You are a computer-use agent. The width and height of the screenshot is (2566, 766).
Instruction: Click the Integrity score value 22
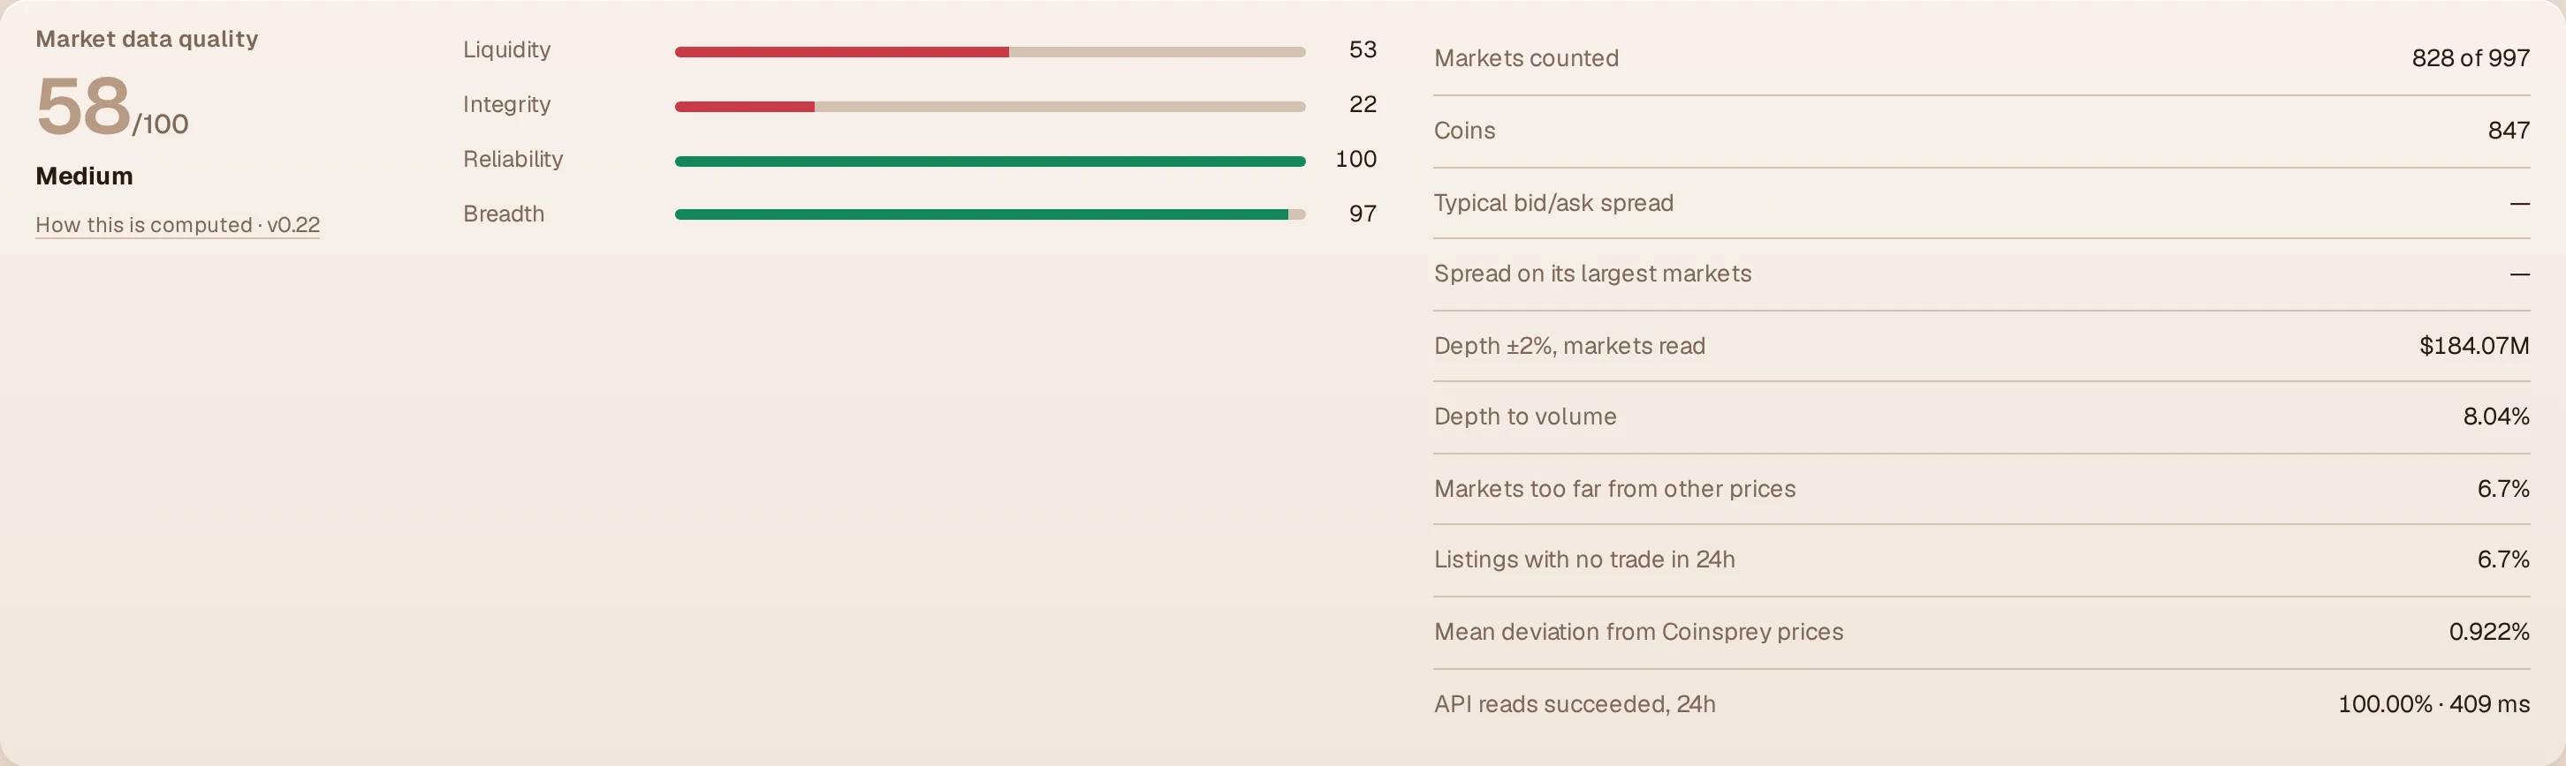tap(1363, 104)
